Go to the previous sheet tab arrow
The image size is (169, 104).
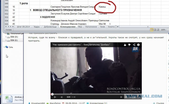point(8,27)
